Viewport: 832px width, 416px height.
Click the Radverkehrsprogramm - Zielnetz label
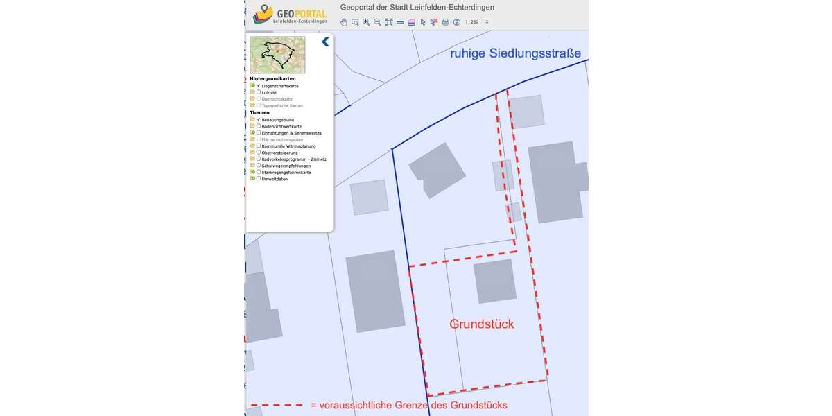point(294,159)
